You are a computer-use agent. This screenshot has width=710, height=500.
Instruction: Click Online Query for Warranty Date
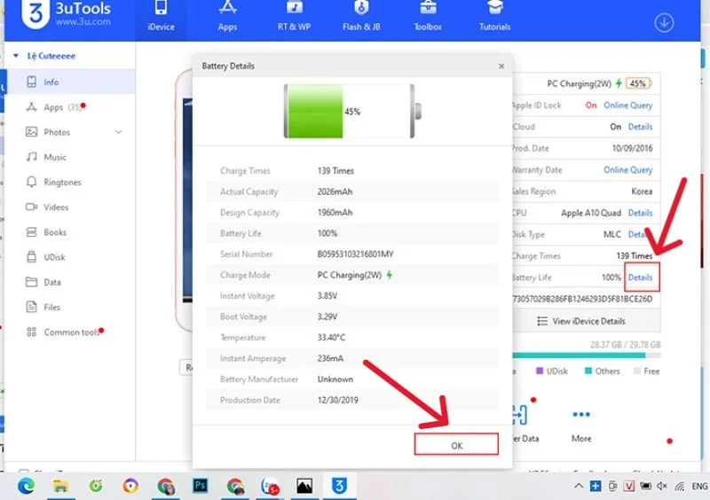pyautogui.click(x=627, y=170)
